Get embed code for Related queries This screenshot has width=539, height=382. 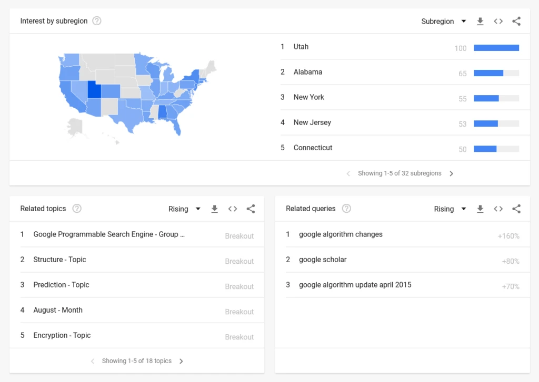point(498,209)
